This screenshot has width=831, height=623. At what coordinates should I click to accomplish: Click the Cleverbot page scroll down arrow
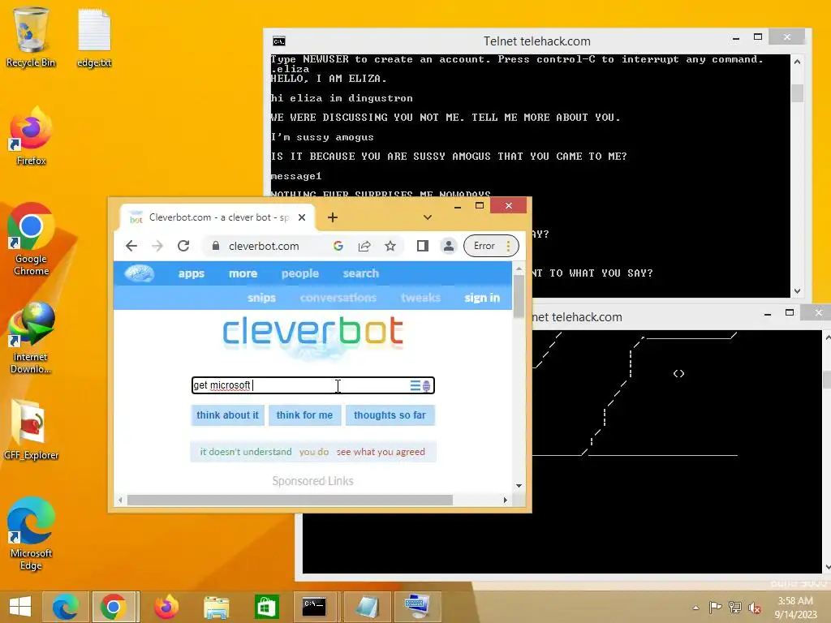[519, 486]
